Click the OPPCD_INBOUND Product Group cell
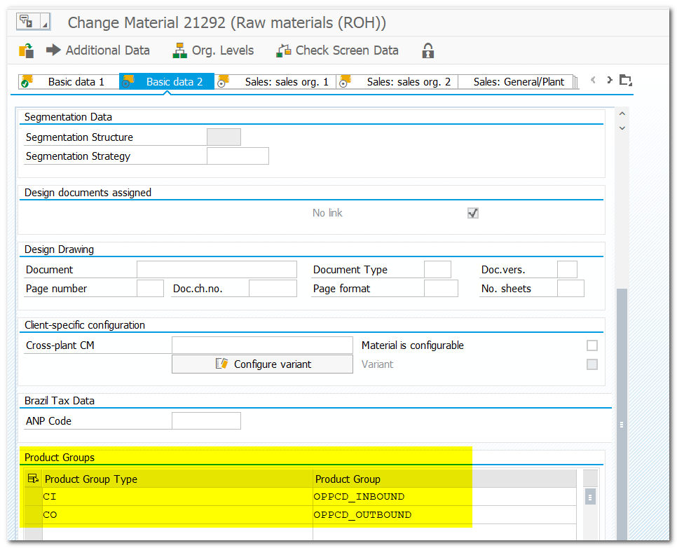 [357, 496]
